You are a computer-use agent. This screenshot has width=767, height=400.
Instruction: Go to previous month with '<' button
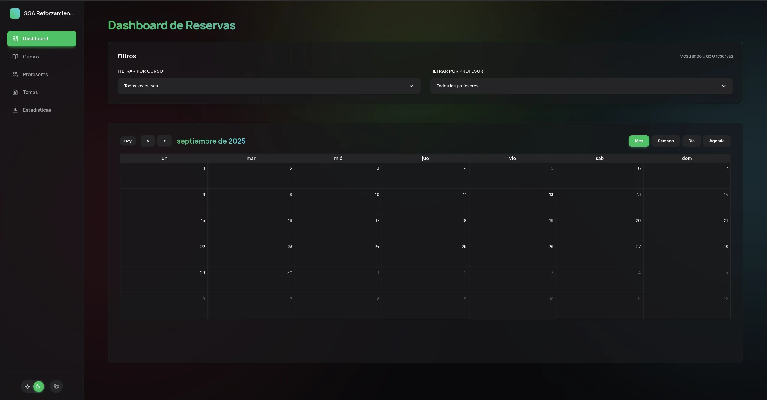(x=148, y=141)
